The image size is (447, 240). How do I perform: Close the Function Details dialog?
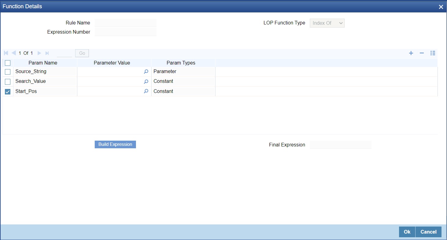coord(441,7)
